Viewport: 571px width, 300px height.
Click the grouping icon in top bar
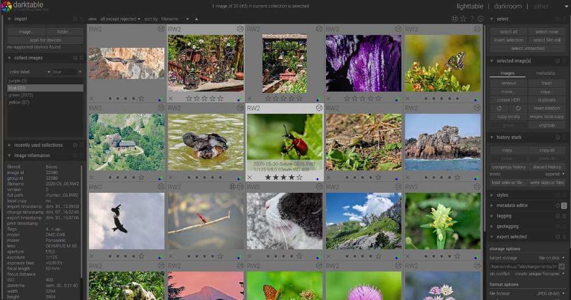coord(455,19)
